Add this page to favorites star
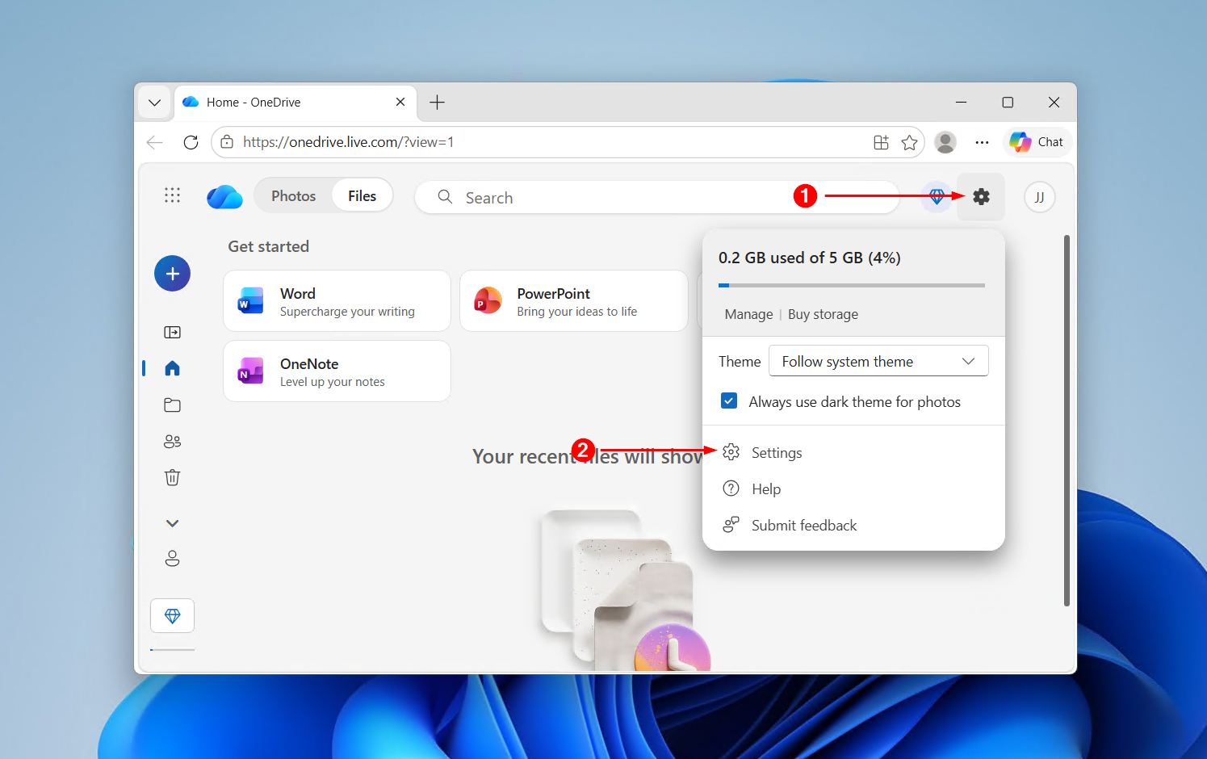This screenshot has height=759, width=1207. click(909, 142)
